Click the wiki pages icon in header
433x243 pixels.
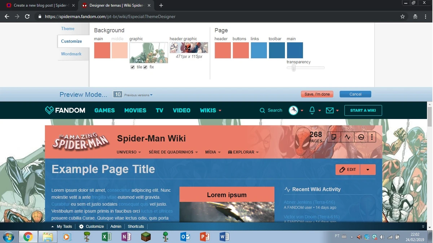334,137
